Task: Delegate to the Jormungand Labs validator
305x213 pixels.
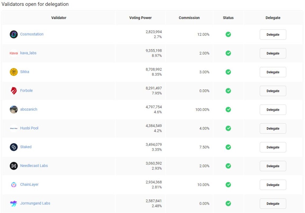Action: tap(273, 204)
